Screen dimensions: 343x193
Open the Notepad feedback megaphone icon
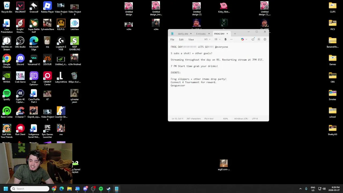pos(253,39)
